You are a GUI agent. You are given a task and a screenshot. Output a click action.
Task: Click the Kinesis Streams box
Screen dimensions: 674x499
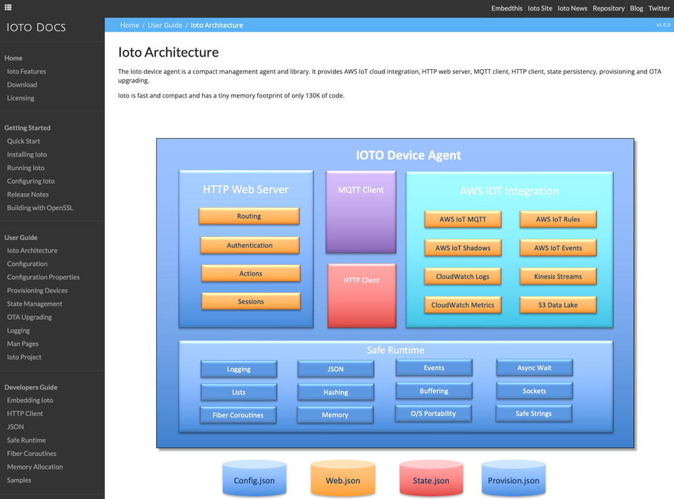click(x=558, y=276)
